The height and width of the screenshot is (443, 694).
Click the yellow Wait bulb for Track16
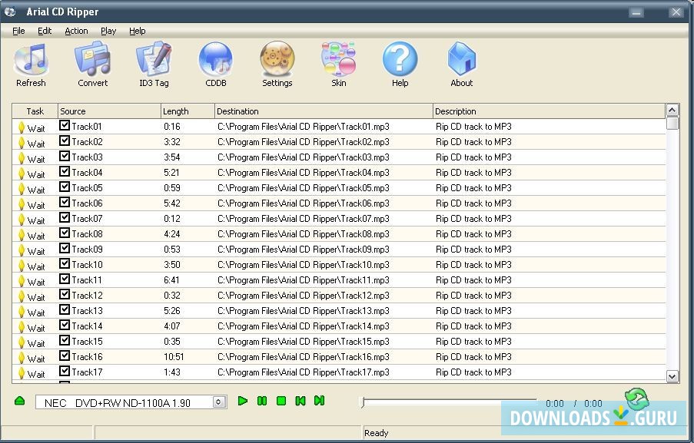point(21,358)
